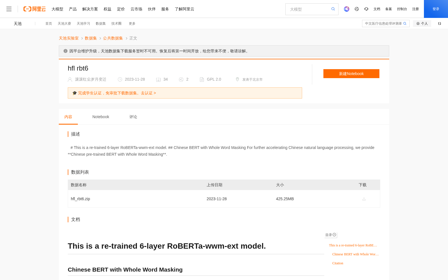Open the hamburger menu icon
Screen dimensions: 448x280
click(9, 9)
